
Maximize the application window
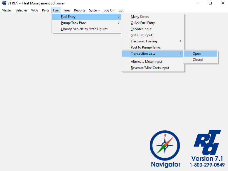point(210,3)
